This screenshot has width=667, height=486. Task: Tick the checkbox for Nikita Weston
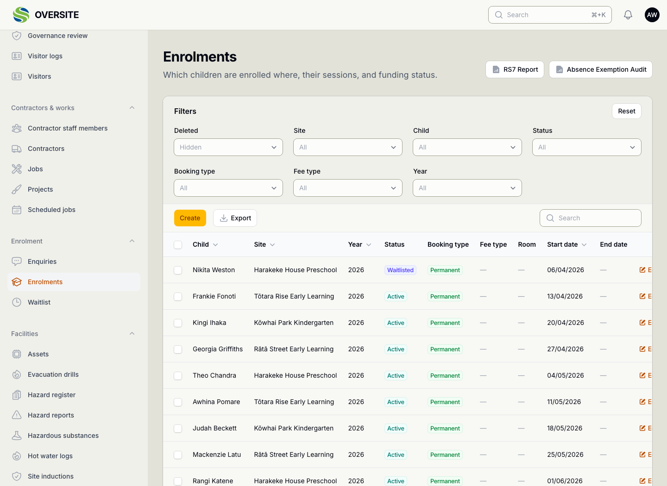pyautogui.click(x=178, y=270)
